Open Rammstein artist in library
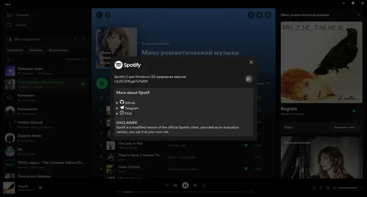This screenshot has width=367, height=197. click(45, 98)
